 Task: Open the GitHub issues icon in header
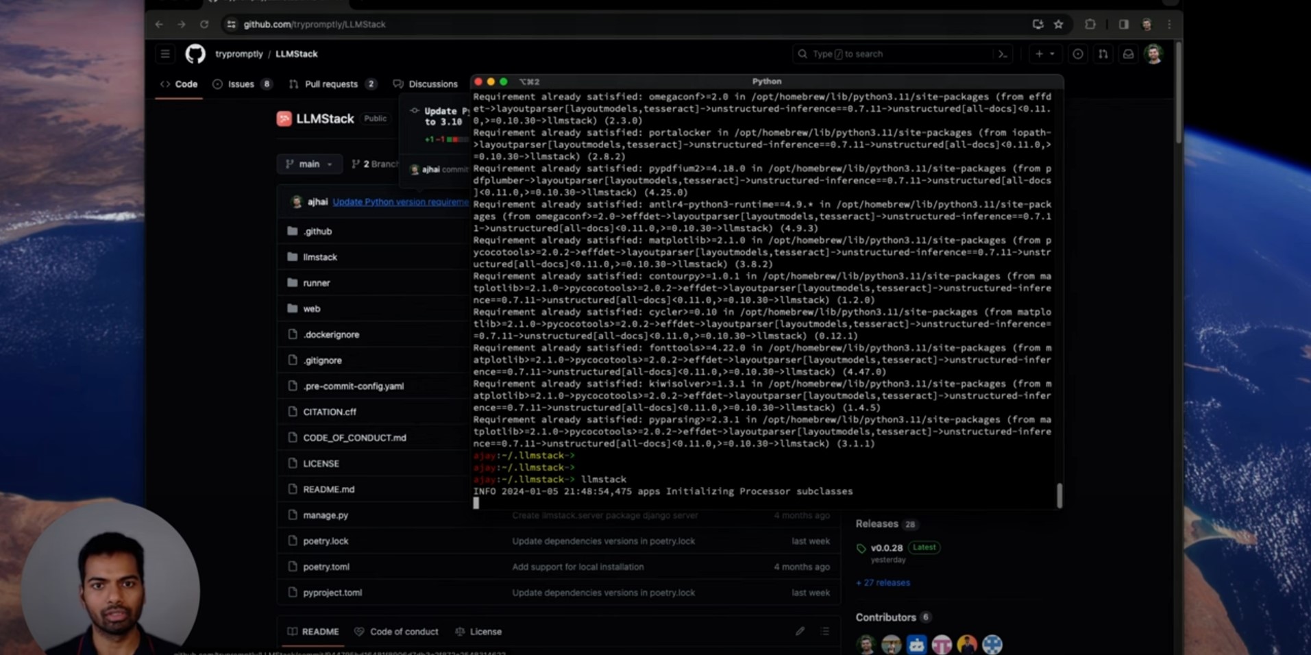tap(1078, 53)
